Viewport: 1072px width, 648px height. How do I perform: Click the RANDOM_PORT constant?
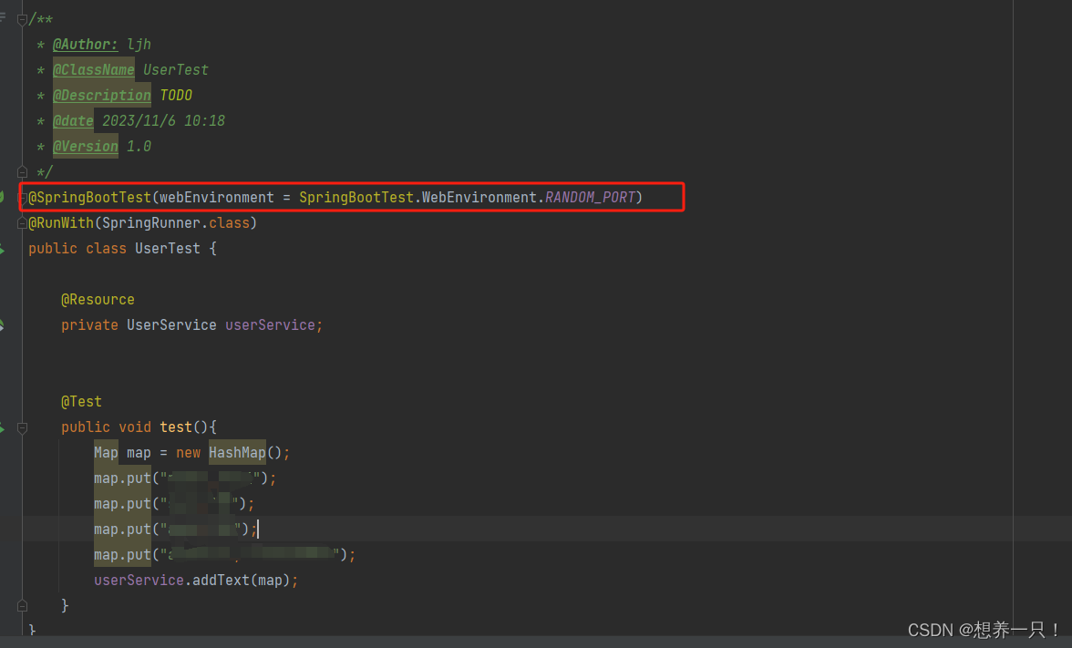pyautogui.click(x=590, y=198)
